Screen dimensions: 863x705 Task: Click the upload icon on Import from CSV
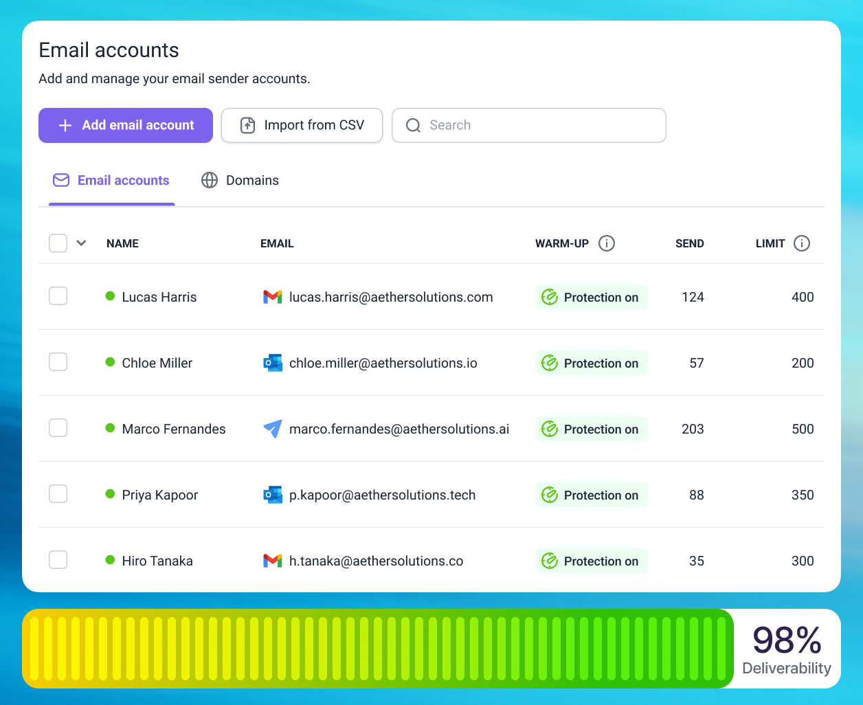pyautogui.click(x=247, y=125)
